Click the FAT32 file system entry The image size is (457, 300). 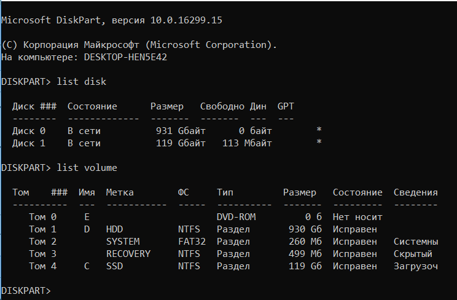(x=191, y=241)
